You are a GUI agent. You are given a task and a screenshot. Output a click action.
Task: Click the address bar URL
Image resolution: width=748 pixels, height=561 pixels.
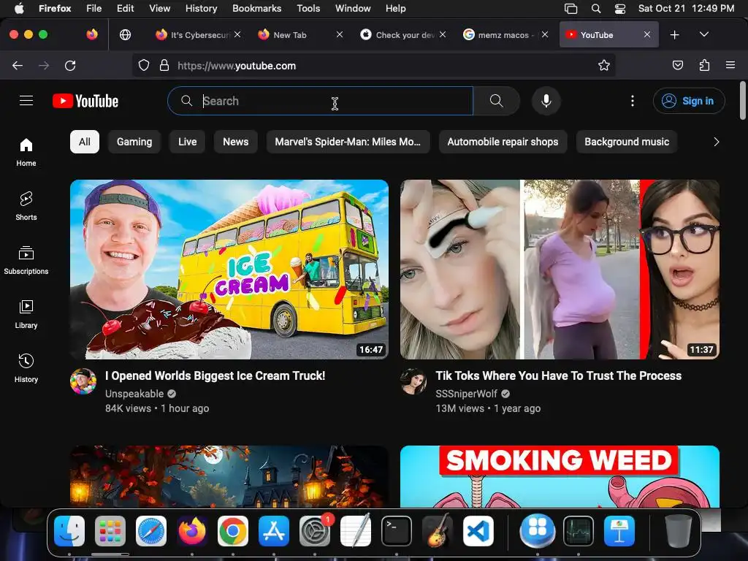pos(237,66)
